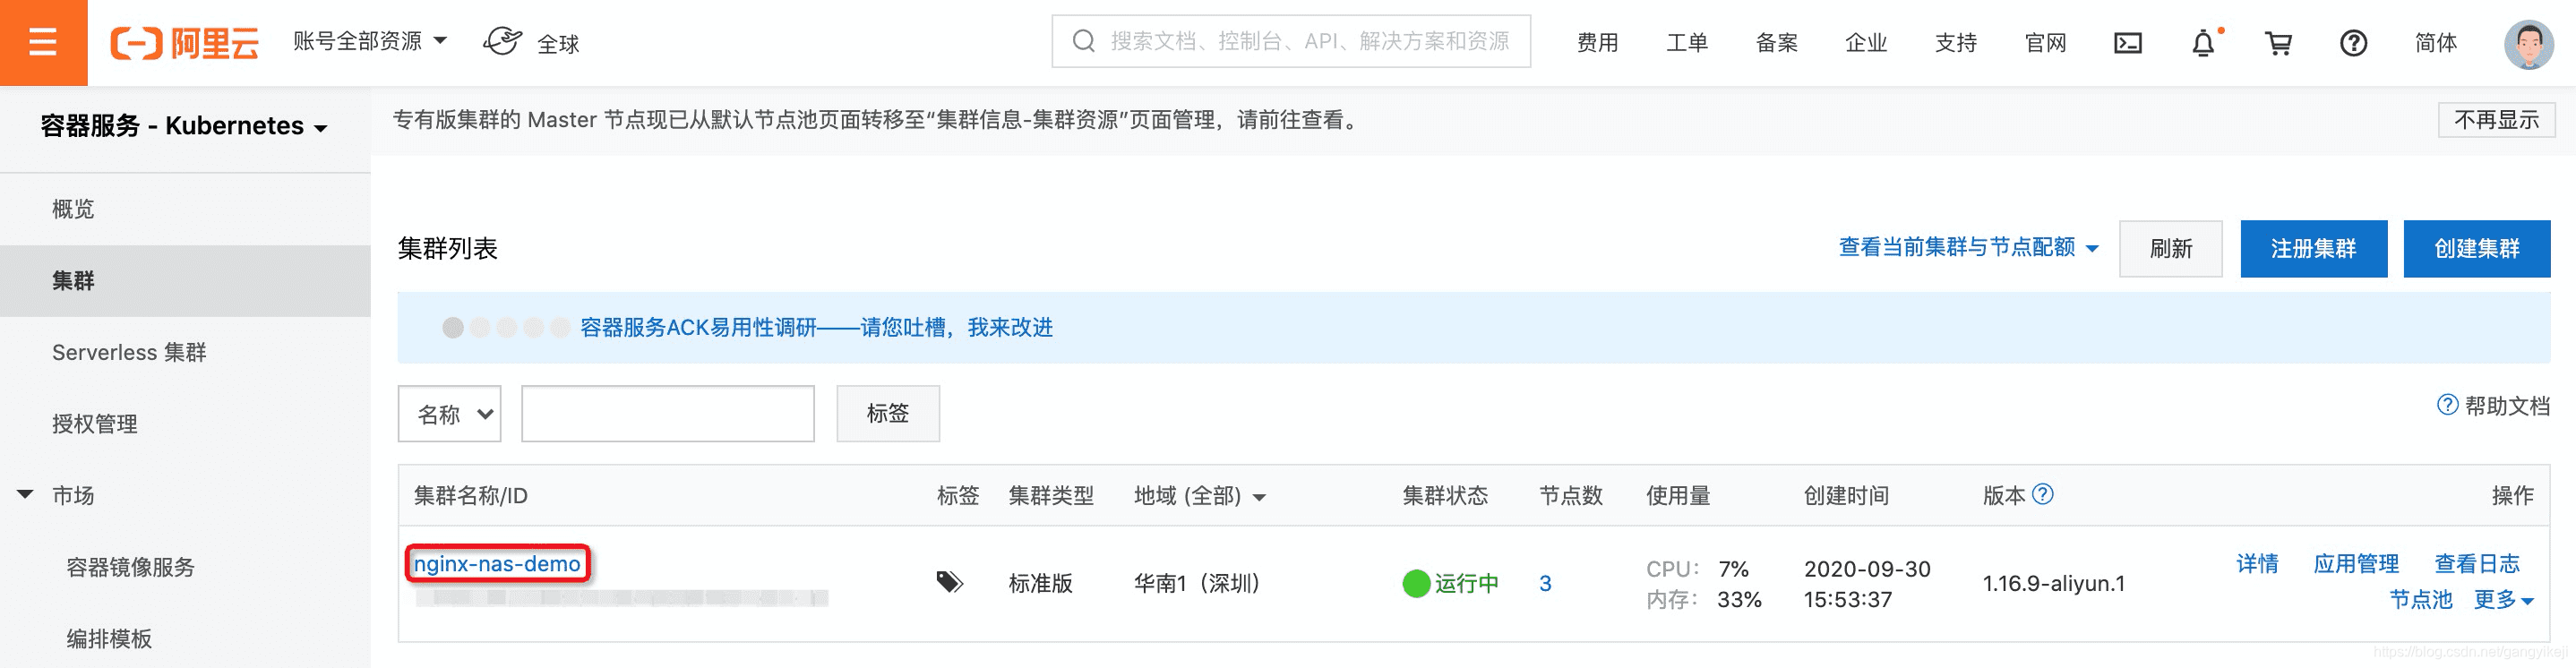
Task: Click the 集群名称/ID column header
Action: coord(470,496)
